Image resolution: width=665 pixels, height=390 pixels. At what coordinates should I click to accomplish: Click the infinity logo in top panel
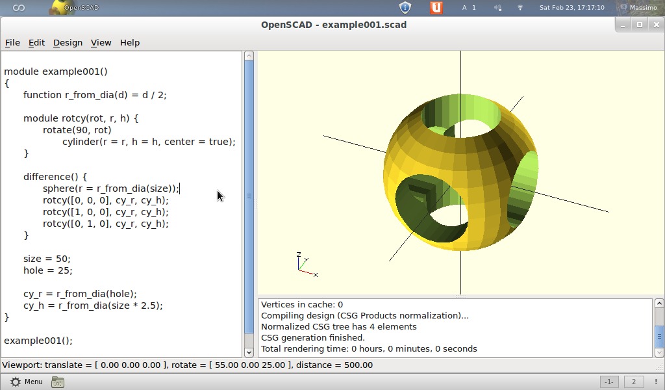pos(19,8)
